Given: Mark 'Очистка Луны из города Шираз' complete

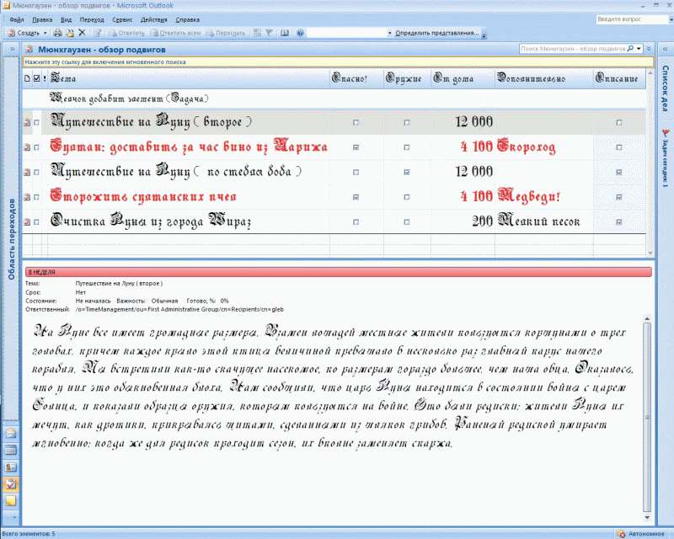Looking at the screenshot, I should coord(35,222).
